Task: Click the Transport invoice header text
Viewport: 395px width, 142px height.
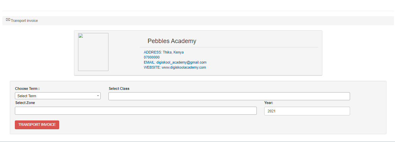Action: click(24, 21)
